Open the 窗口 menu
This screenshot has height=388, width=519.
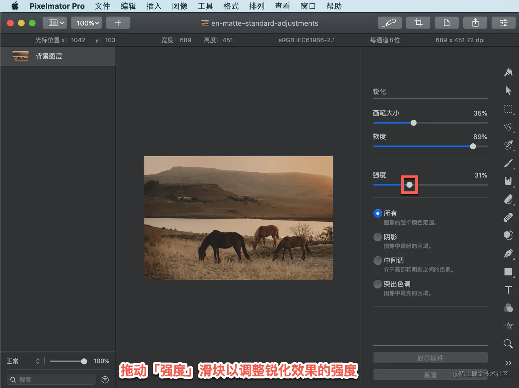[x=308, y=6]
